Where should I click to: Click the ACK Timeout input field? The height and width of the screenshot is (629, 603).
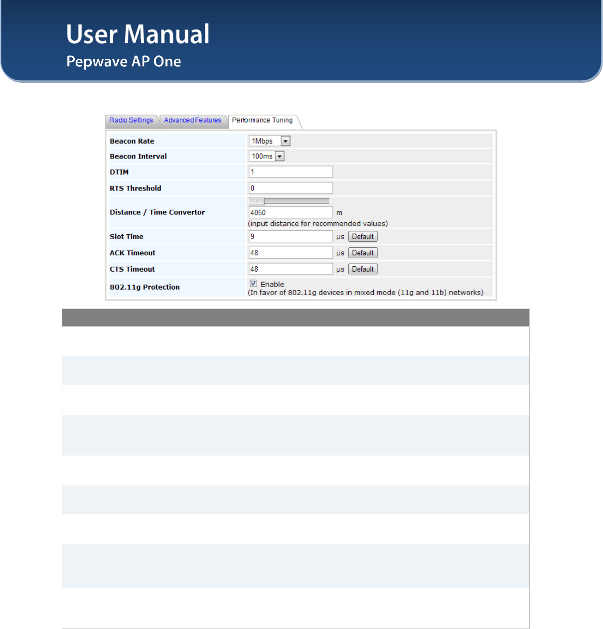291,253
